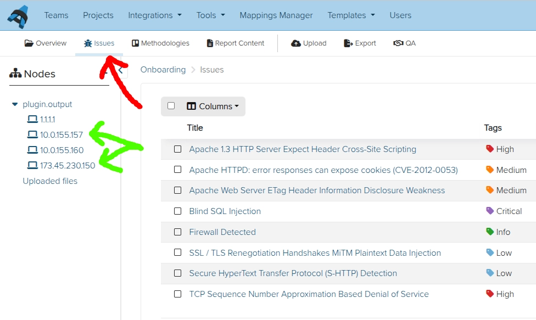
Task: Switch to the Overview tab
Action: tap(46, 43)
